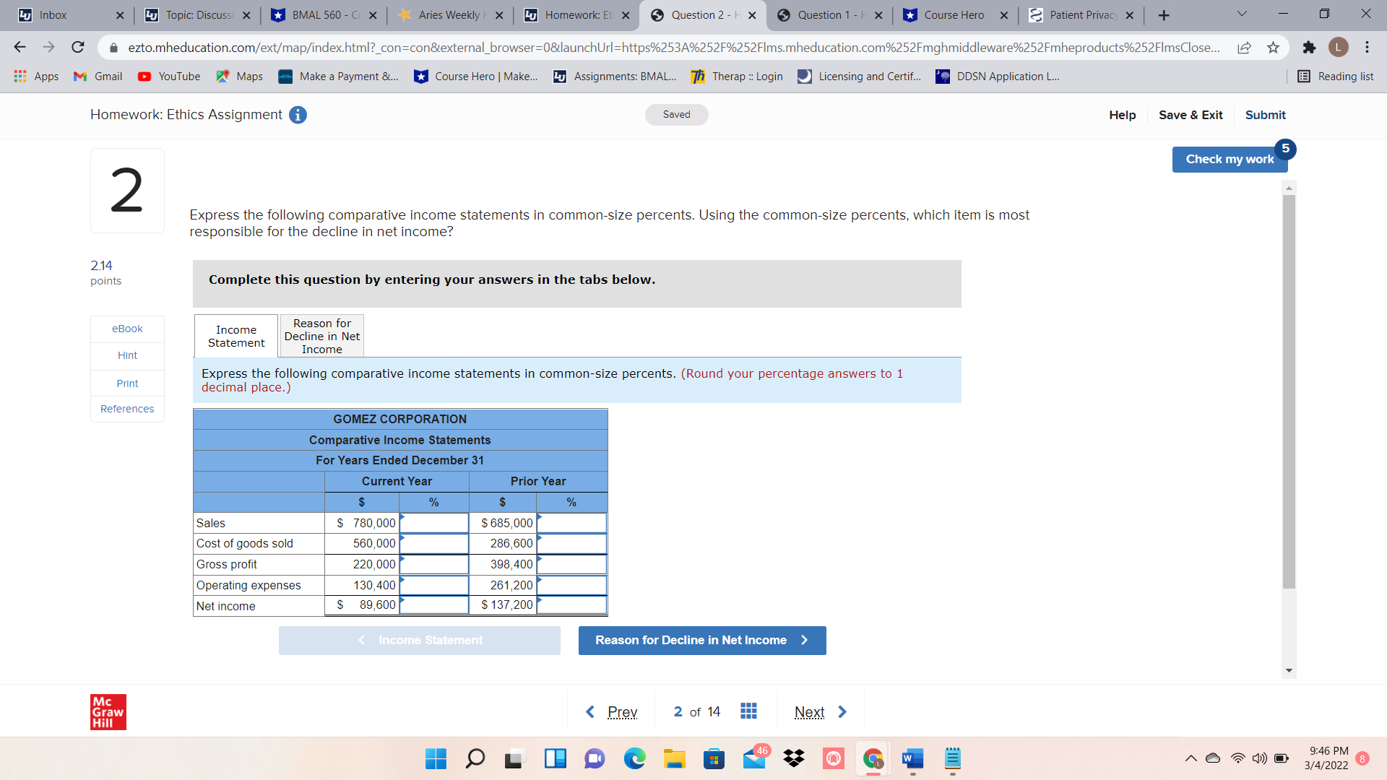Viewport: 1387px width, 780px height.
Task: Bookmark this page with the star icon
Action: pyautogui.click(x=1273, y=48)
